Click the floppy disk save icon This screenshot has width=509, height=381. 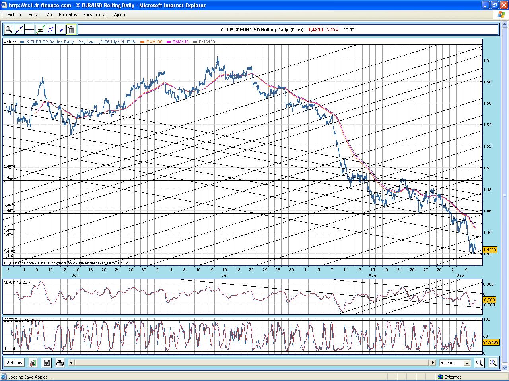click(x=47, y=363)
